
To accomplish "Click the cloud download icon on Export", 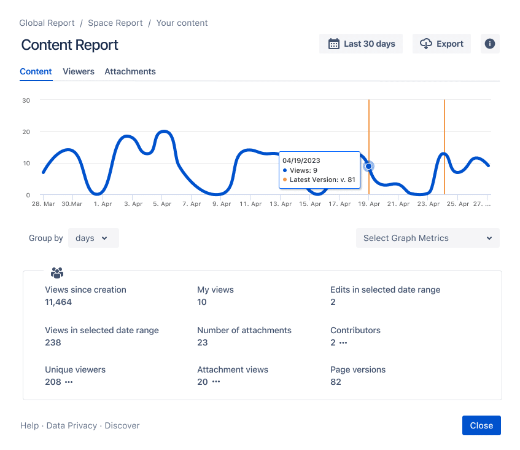I will (x=426, y=44).
